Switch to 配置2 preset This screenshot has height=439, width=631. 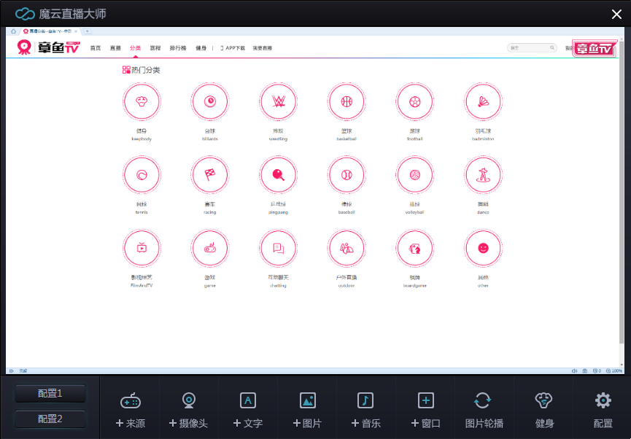[50, 419]
